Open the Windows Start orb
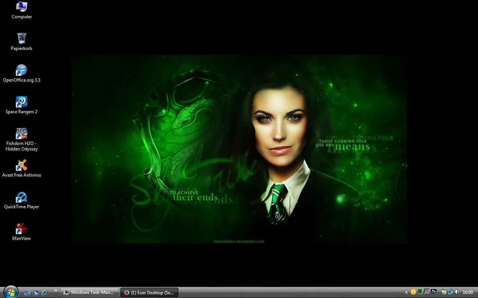Image resolution: width=478 pixels, height=298 pixels. point(10,292)
